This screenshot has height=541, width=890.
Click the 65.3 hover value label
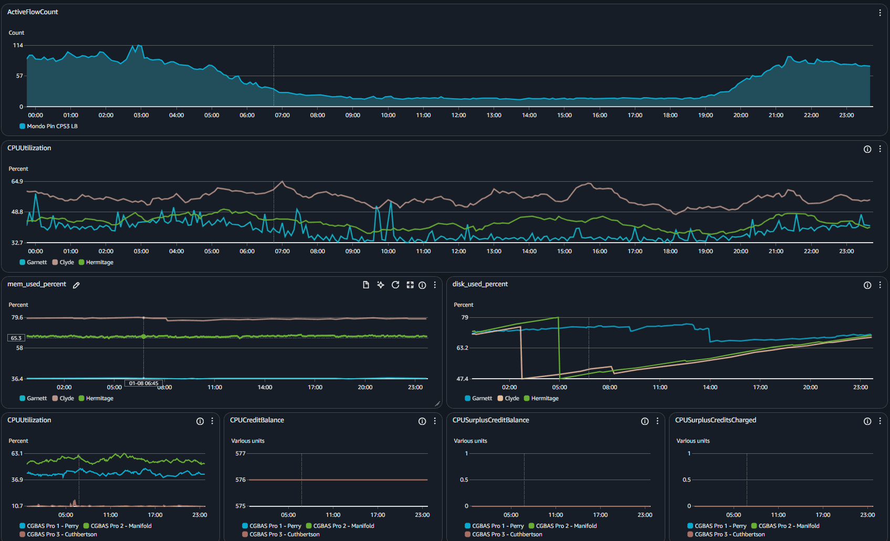(16, 338)
